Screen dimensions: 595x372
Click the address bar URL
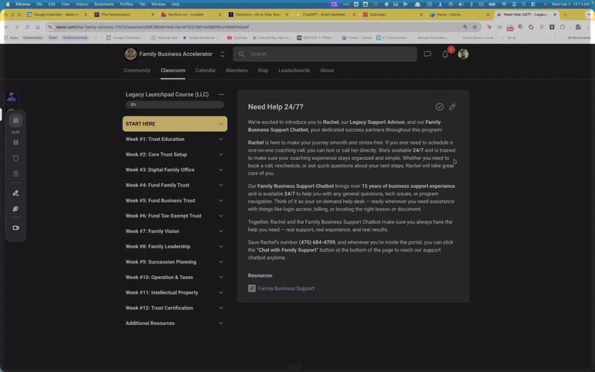152,27
